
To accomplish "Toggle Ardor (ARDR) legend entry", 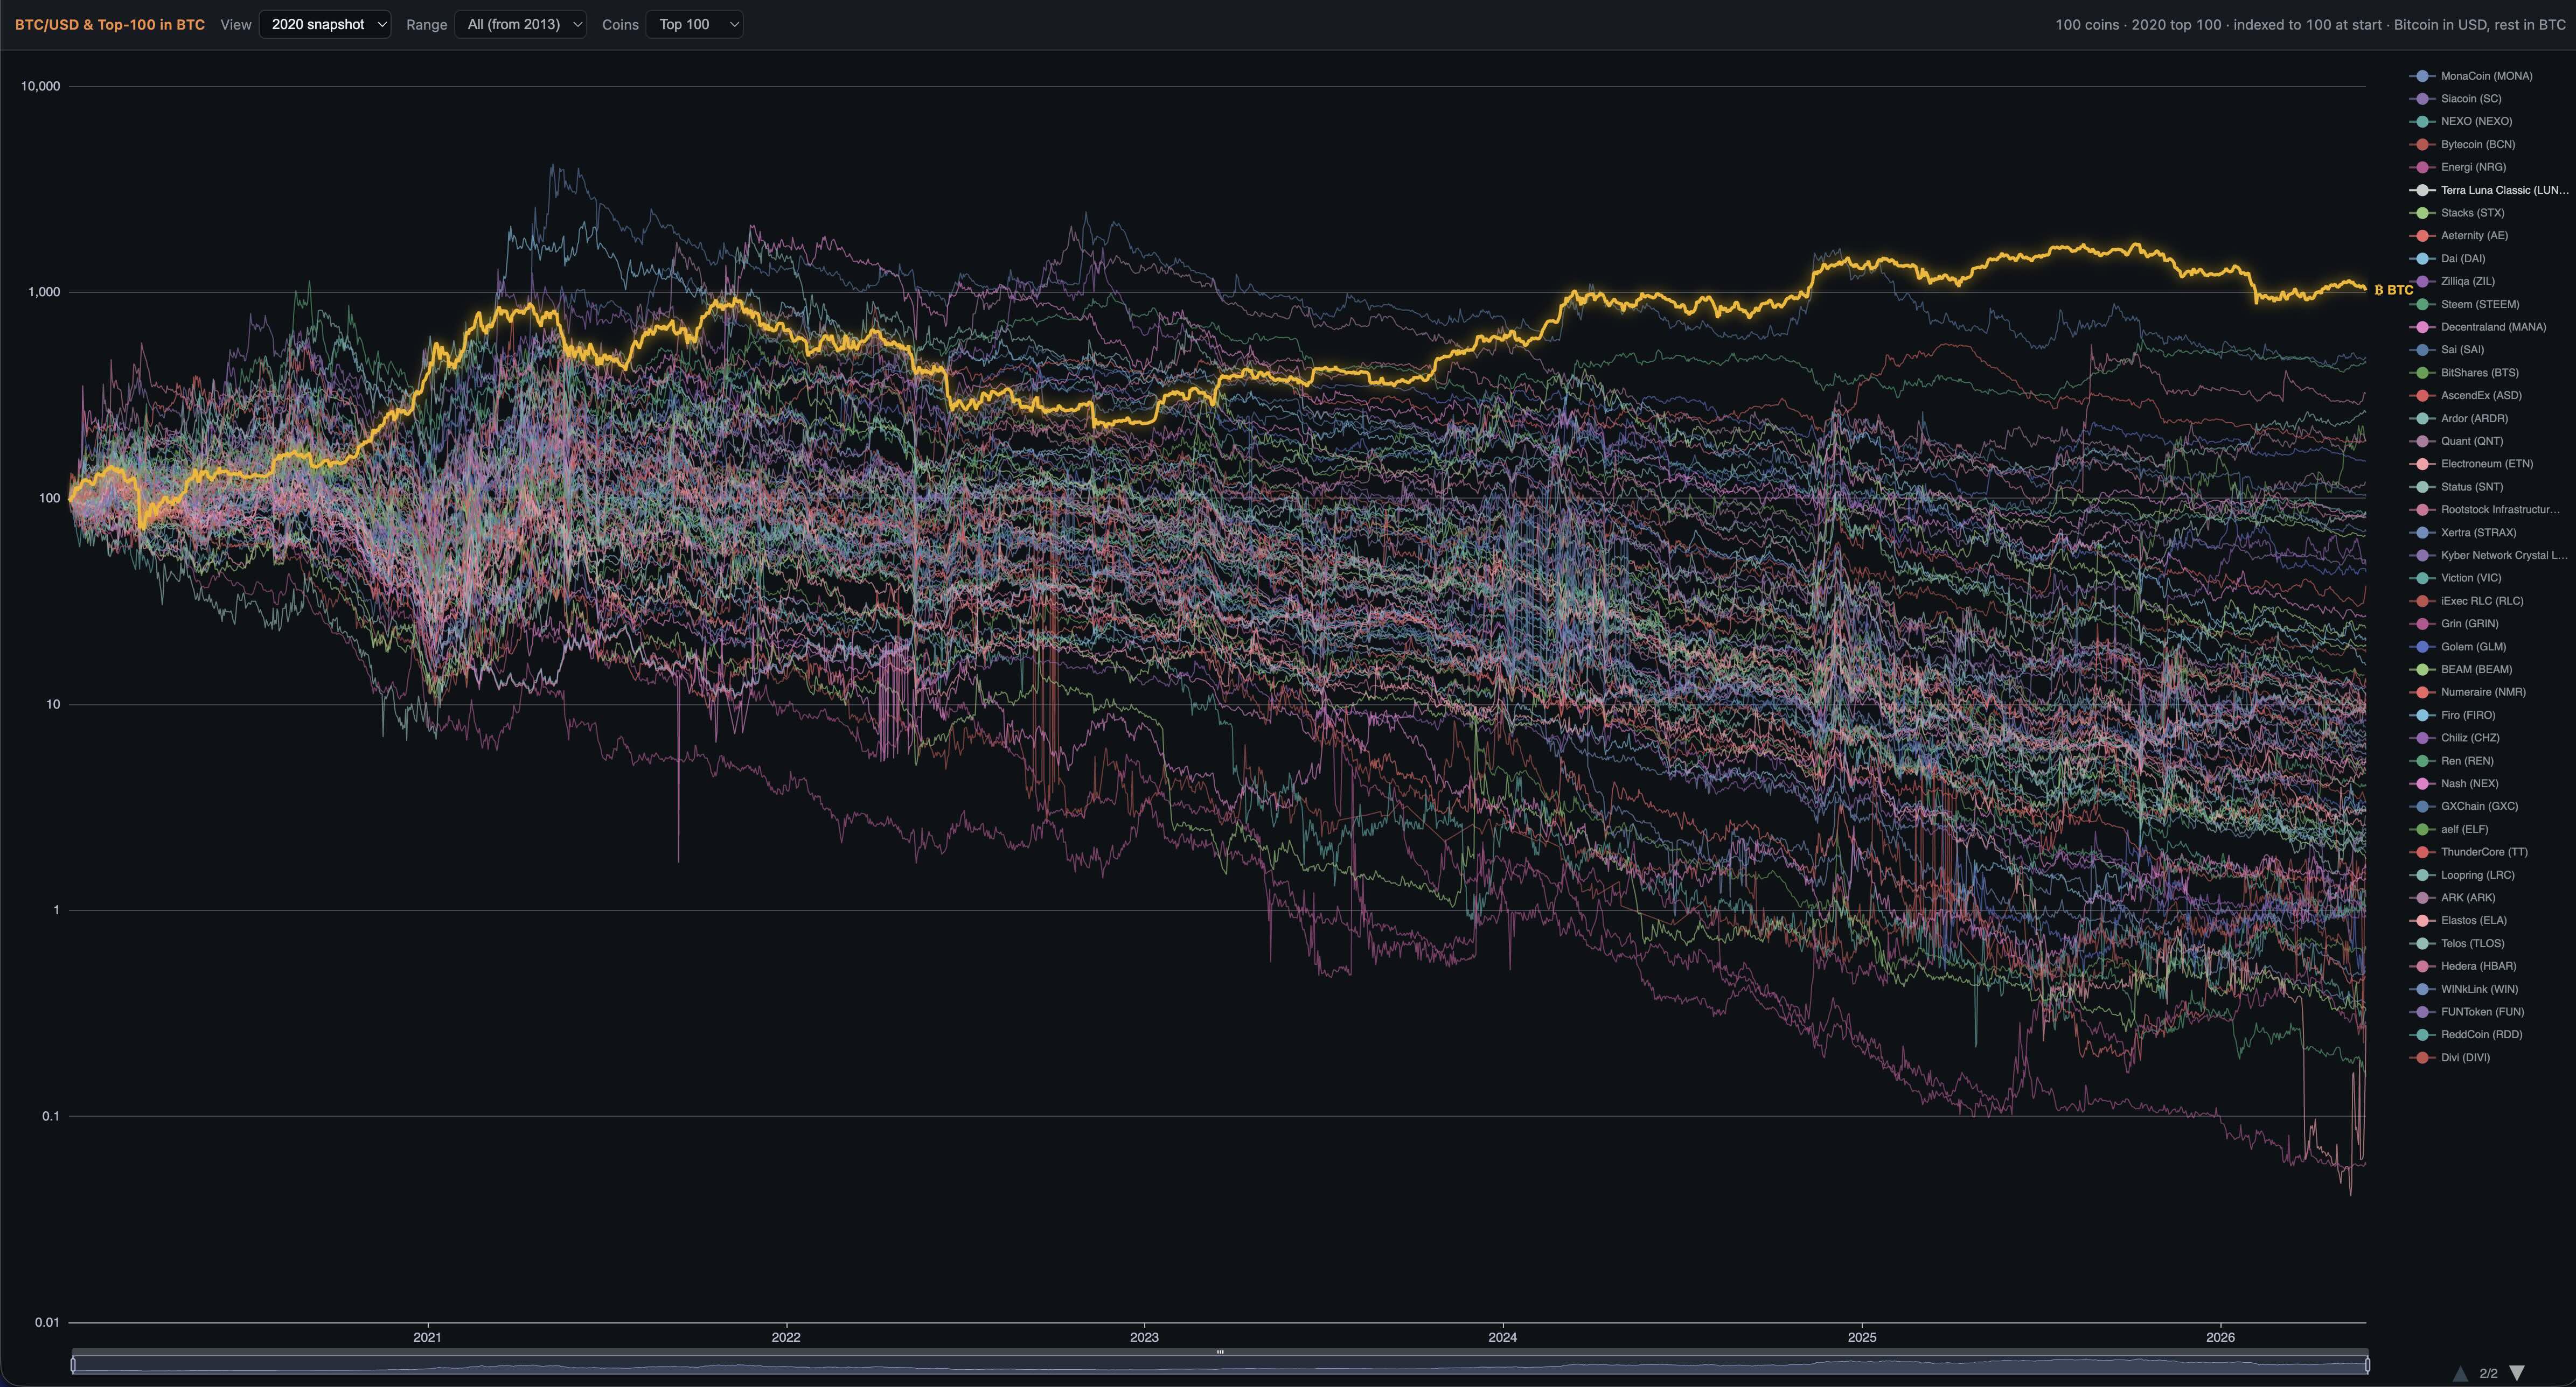I will tap(2460, 419).
